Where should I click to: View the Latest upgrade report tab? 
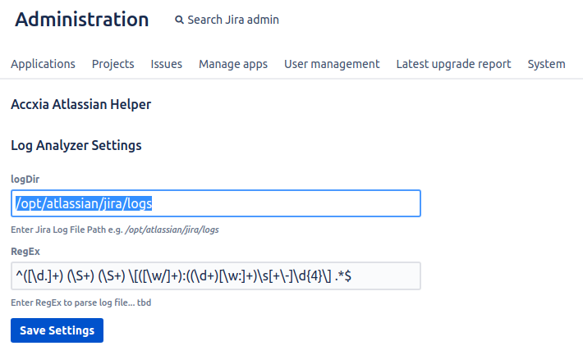point(453,64)
